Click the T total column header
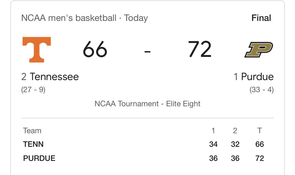The height and width of the screenshot is (175, 295). pos(259,131)
